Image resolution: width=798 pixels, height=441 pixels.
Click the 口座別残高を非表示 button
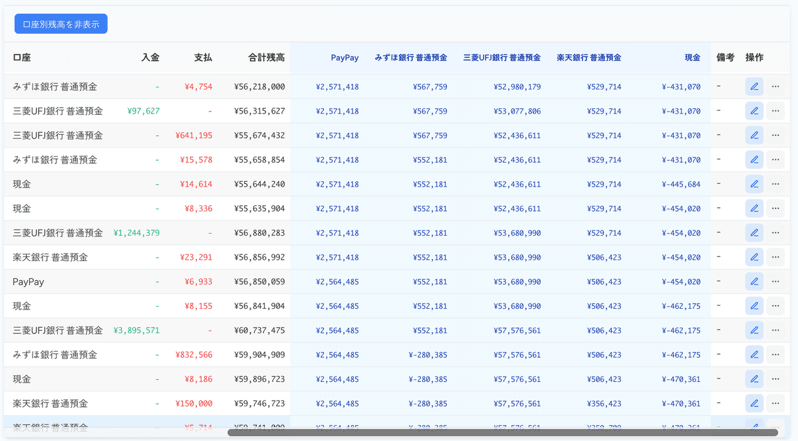click(x=61, y=24)
